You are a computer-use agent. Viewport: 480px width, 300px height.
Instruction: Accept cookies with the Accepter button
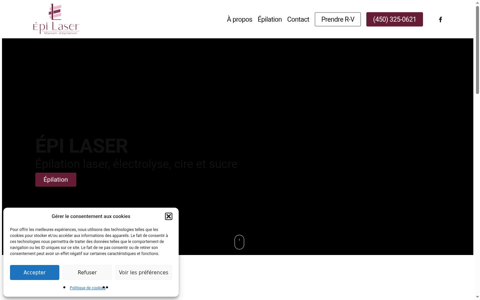point(35,272)
